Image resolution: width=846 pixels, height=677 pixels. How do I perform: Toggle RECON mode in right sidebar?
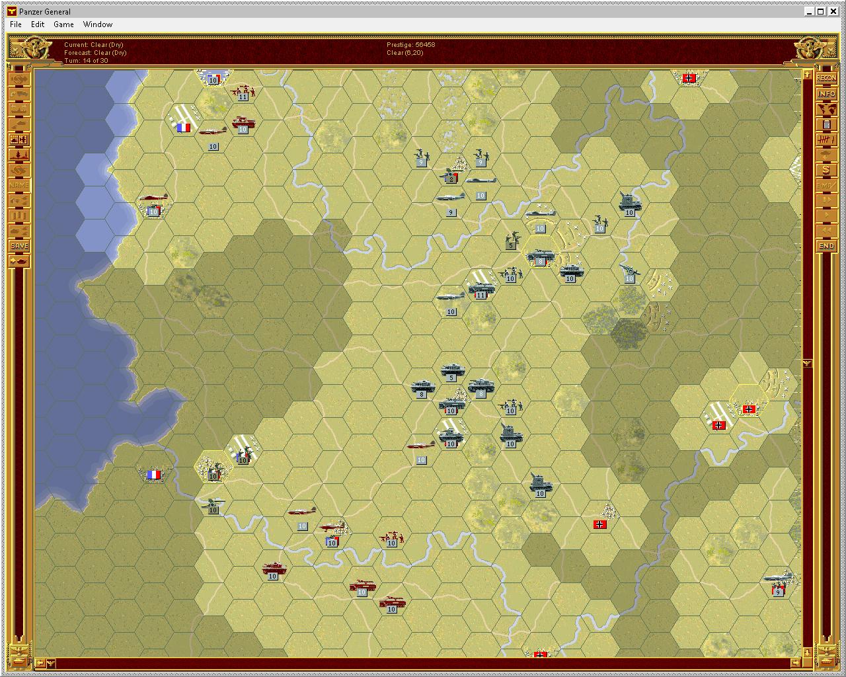tap(826, 78)
